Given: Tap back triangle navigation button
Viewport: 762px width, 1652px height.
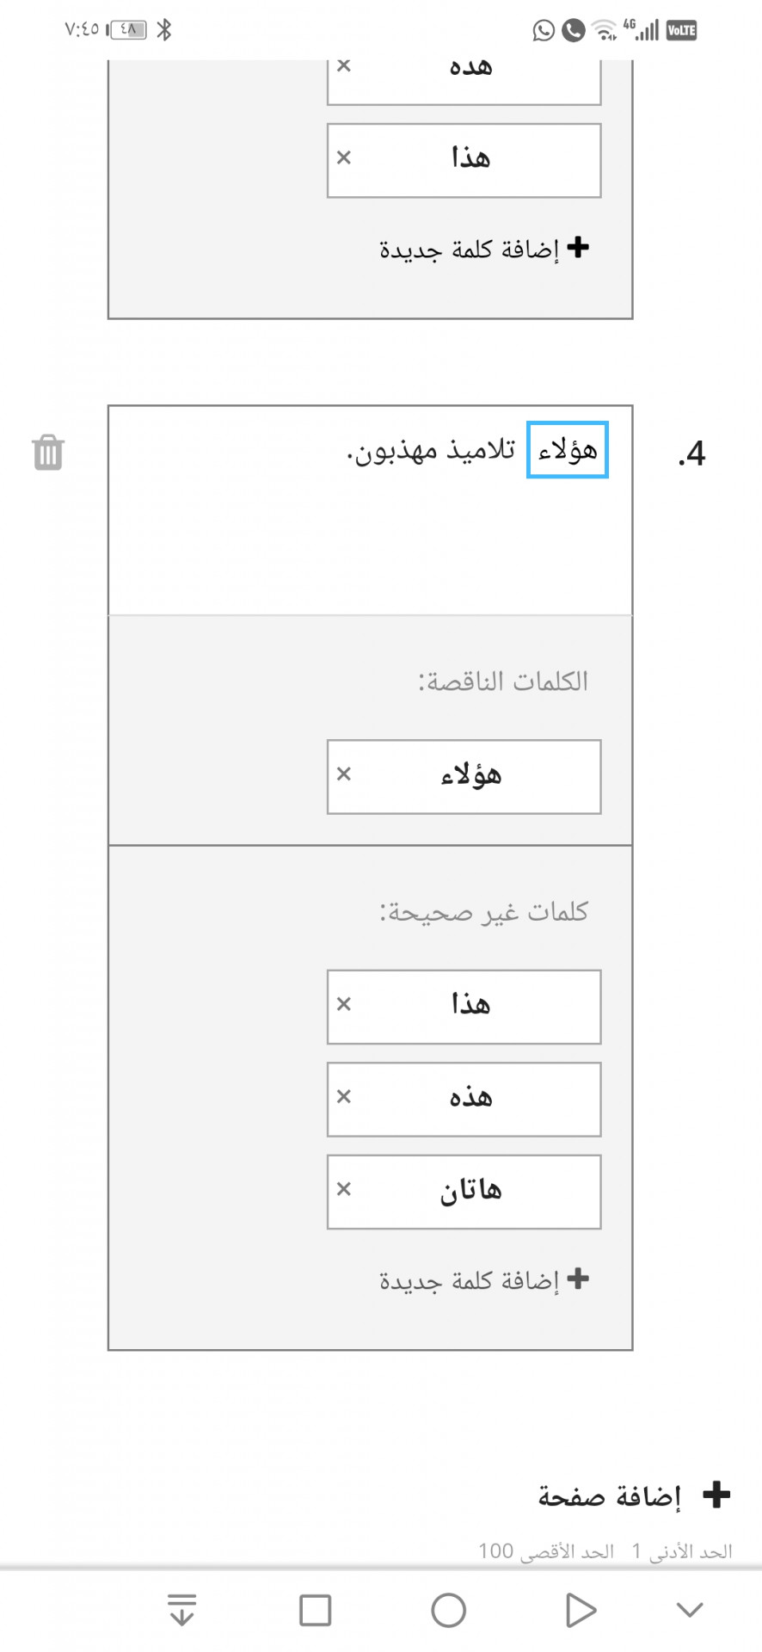Looking at the screenshot, I should tap(581, 1611).
